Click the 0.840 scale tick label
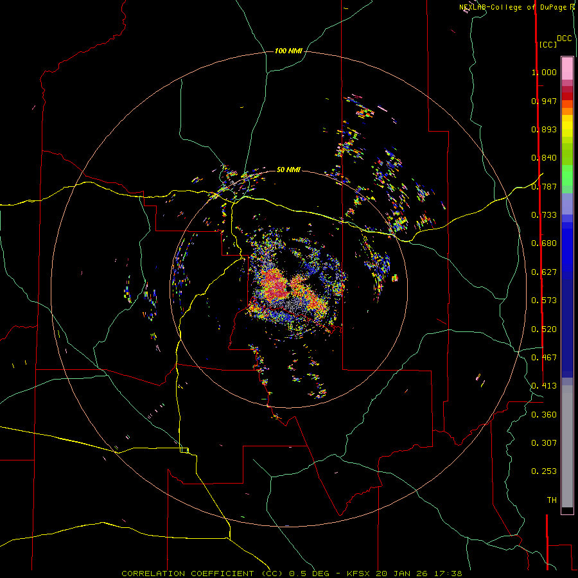The width and height of the screenshot is (578, 578). click(x=544, y=158)
